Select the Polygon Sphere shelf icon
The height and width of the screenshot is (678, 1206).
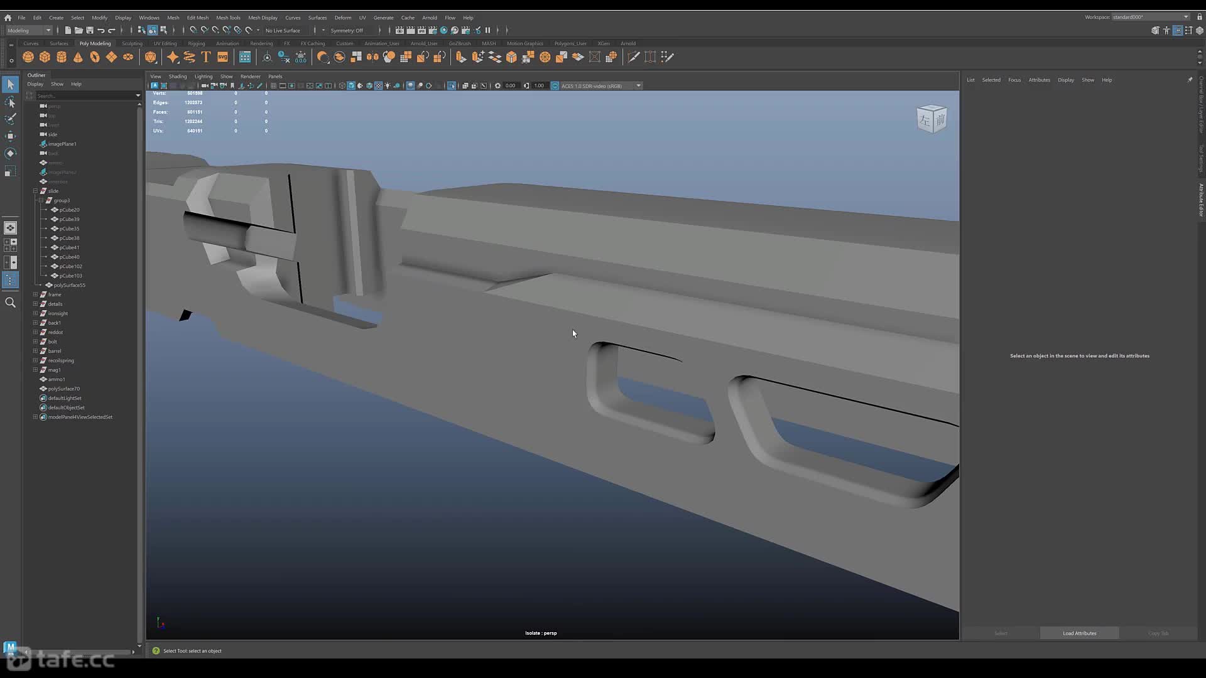(x=28, y=57)
